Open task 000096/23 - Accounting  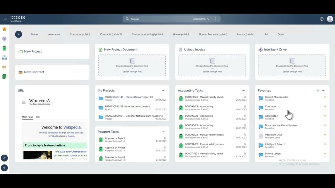[x=212, y=126]
